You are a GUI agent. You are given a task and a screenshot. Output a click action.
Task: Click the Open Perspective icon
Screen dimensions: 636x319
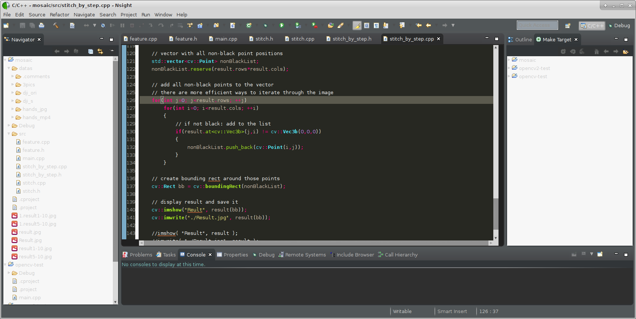tap(567, 26)
